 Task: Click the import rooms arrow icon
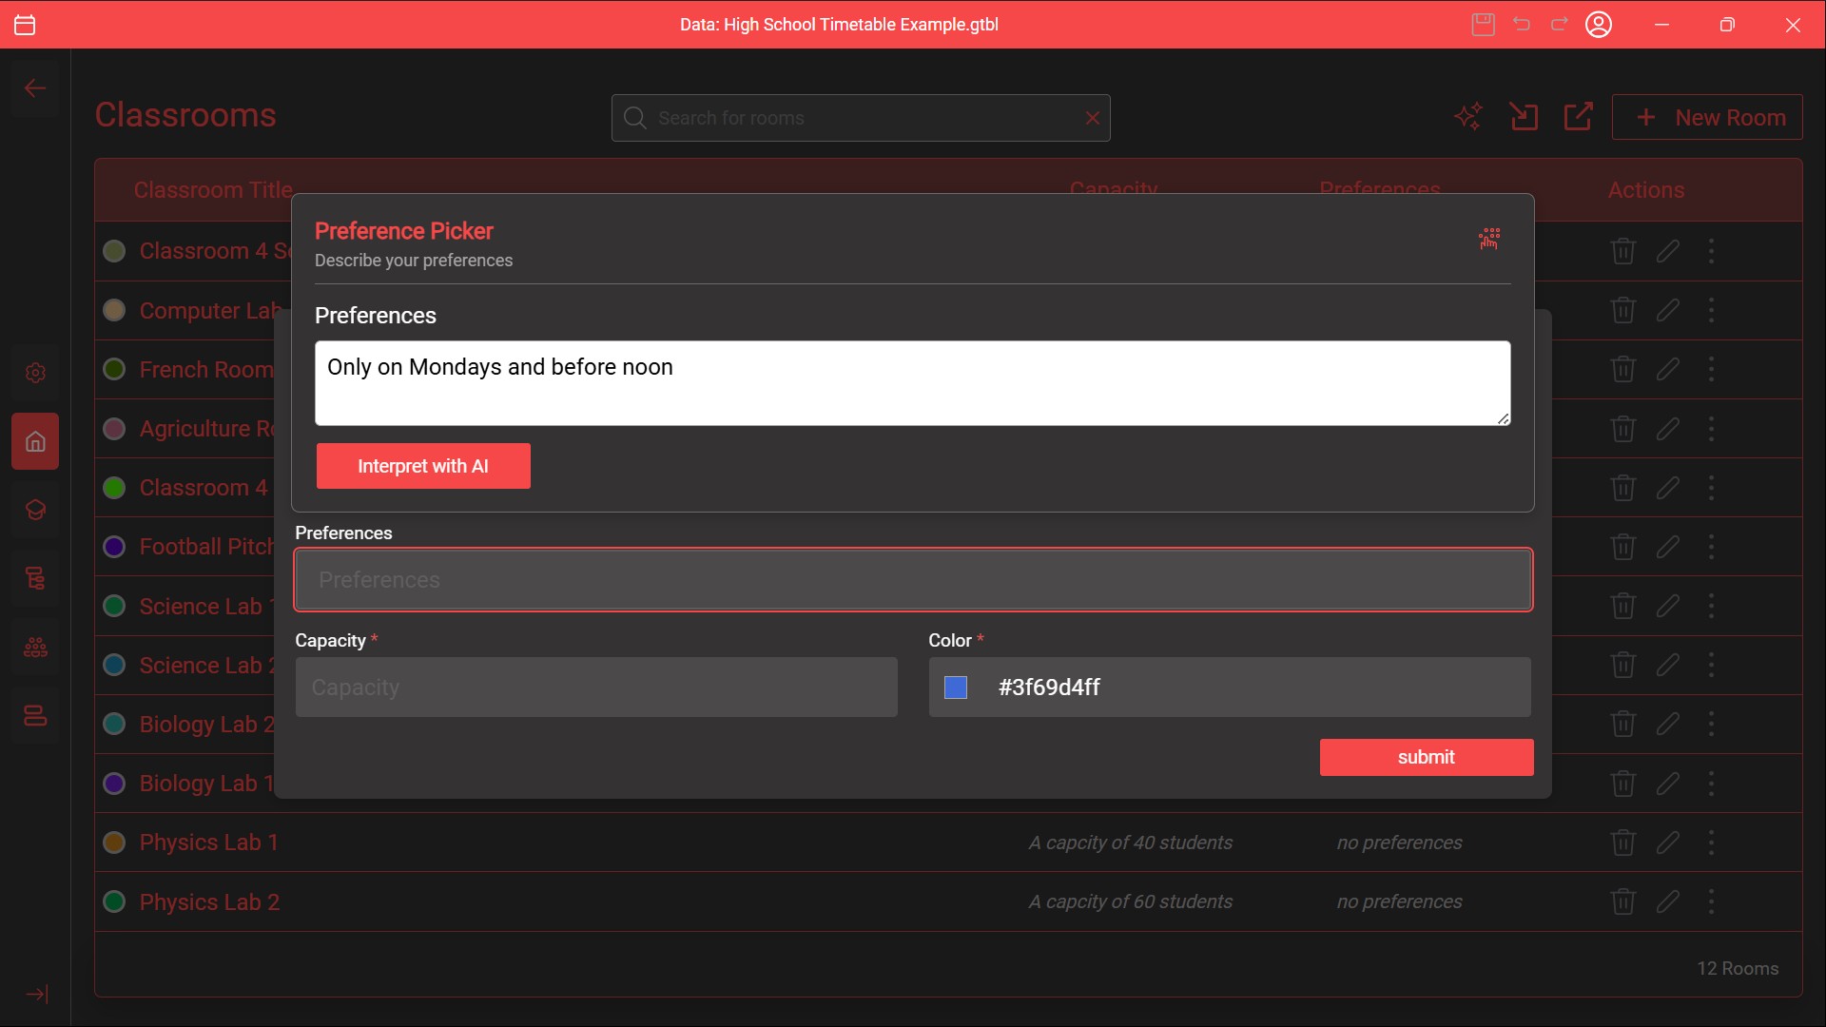tap(1524, 117)
